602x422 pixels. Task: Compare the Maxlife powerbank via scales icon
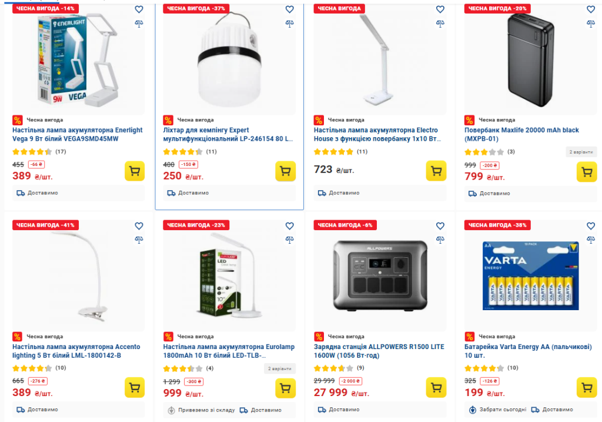[590, 24]
